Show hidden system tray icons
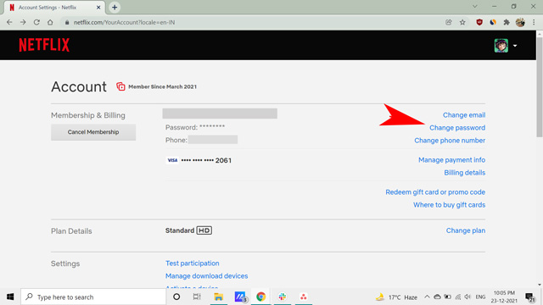This screenshot has height=305, width=543. click(x=427, y=297)
